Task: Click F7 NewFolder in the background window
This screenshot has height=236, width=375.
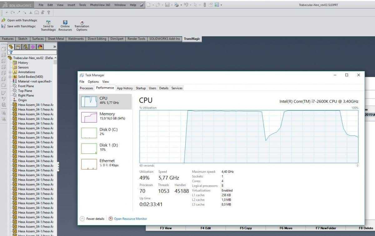Action: tap(326, 228)
